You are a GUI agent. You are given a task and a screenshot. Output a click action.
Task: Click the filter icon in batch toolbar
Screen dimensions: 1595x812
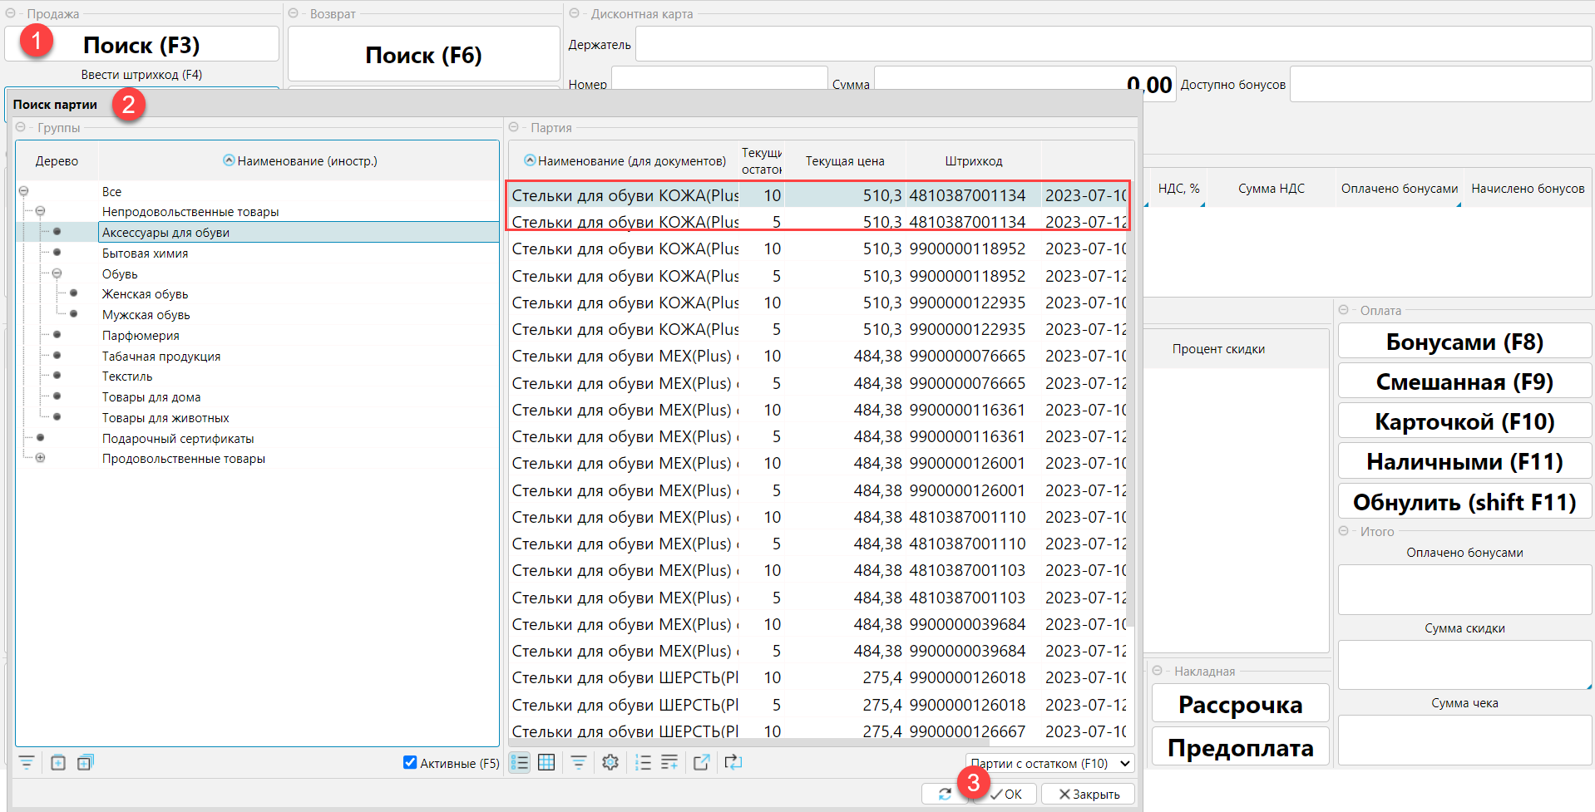[579, 762]
